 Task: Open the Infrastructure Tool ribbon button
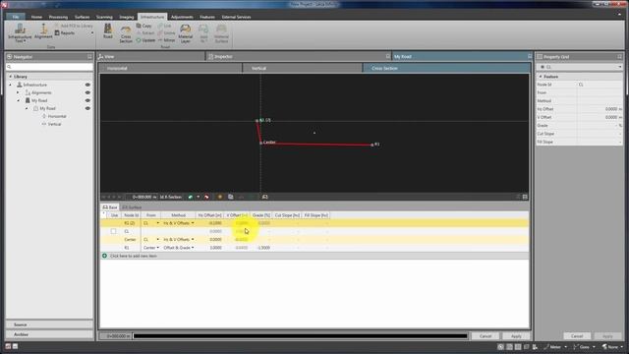tap(20, 32)
